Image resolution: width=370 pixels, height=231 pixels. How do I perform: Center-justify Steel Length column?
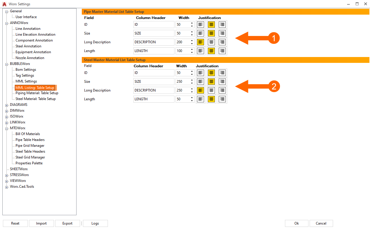pos(211,99)
